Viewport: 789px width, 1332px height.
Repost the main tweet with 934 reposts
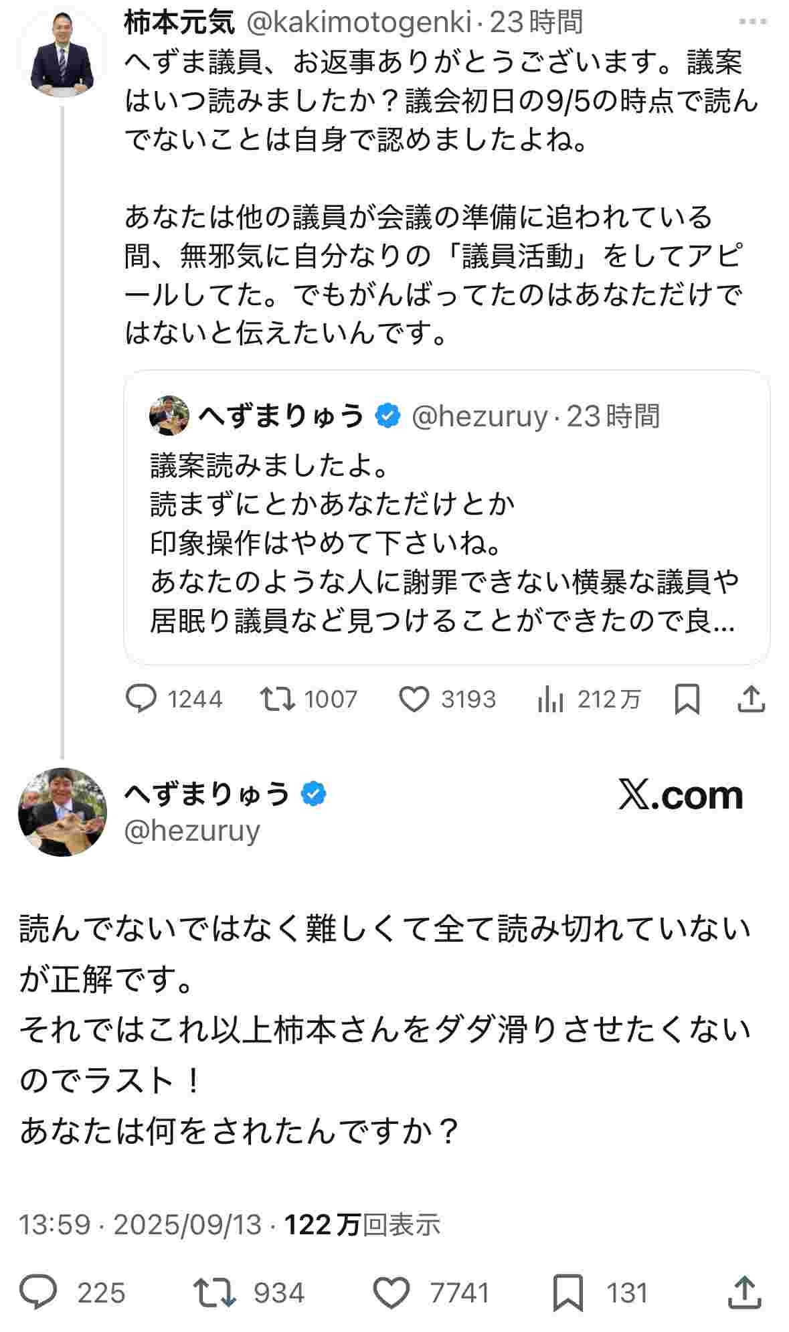214,1293
